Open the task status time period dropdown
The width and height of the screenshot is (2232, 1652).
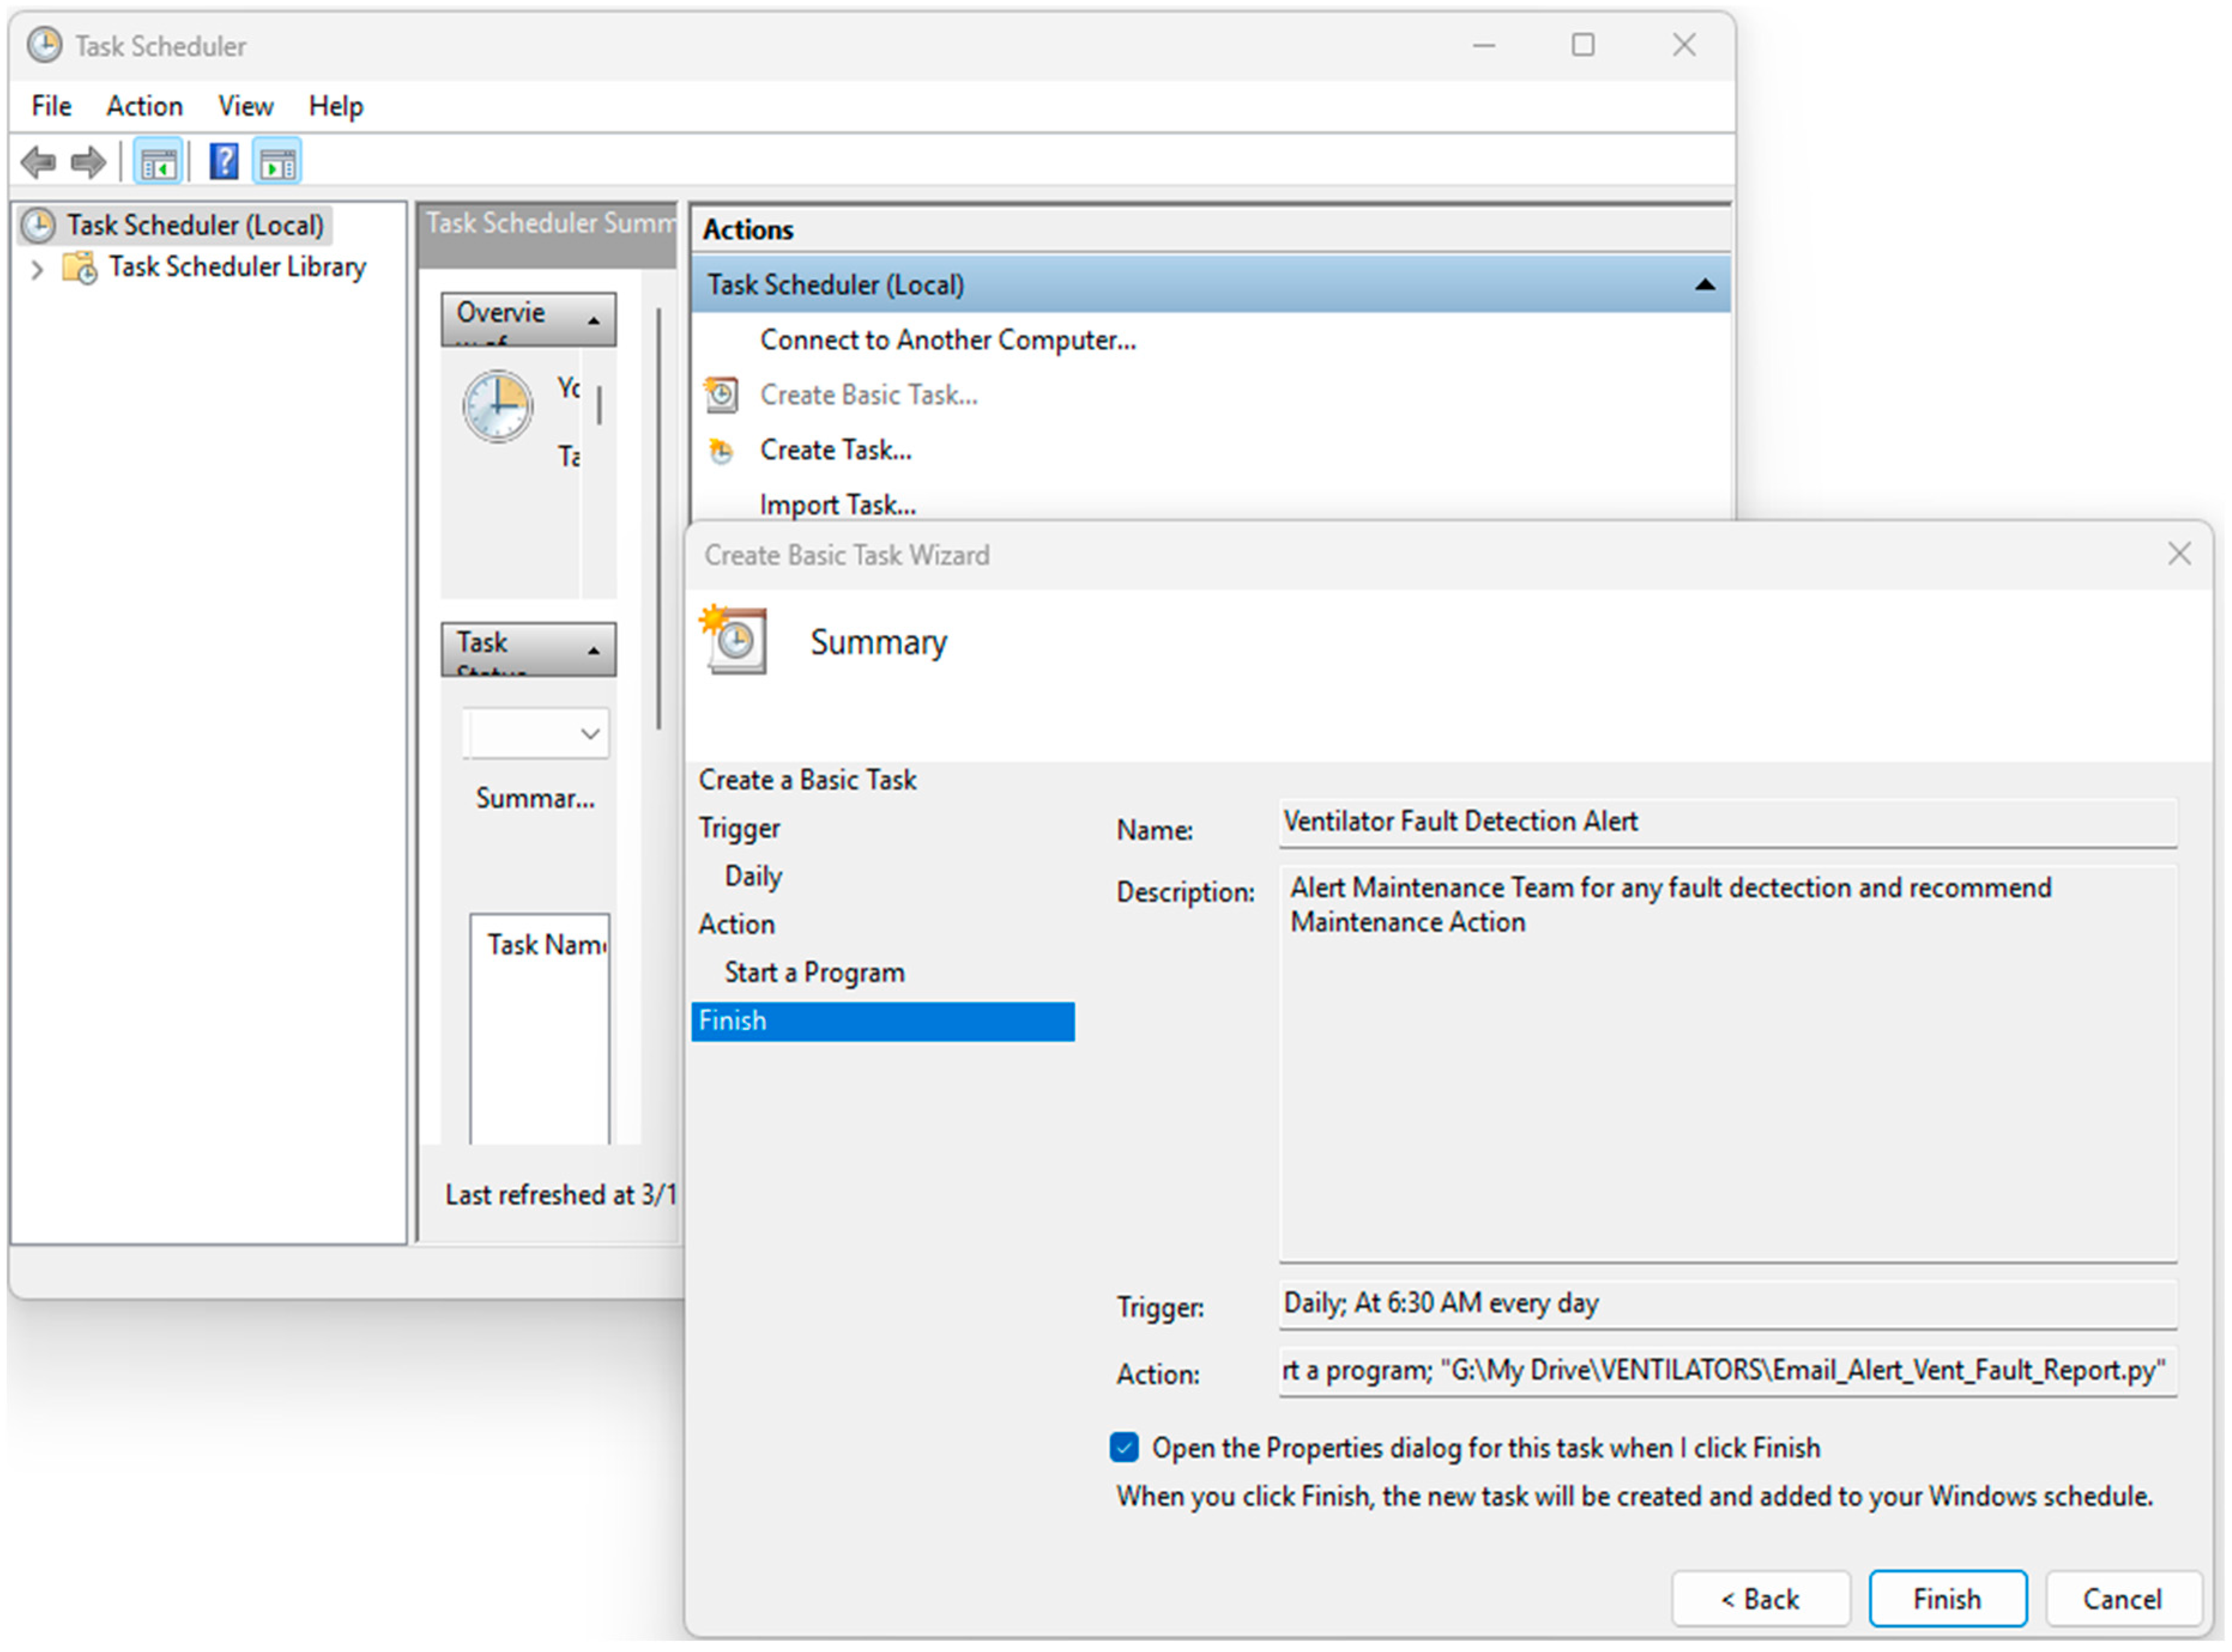pyautogui.click(x=589, y=734)
